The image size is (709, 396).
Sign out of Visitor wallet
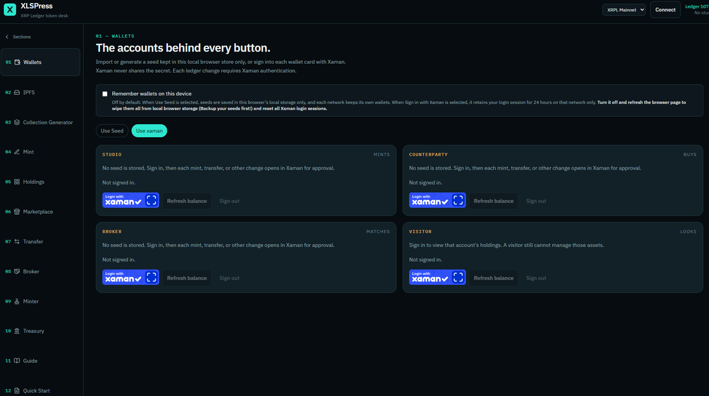tap(536, 278)
